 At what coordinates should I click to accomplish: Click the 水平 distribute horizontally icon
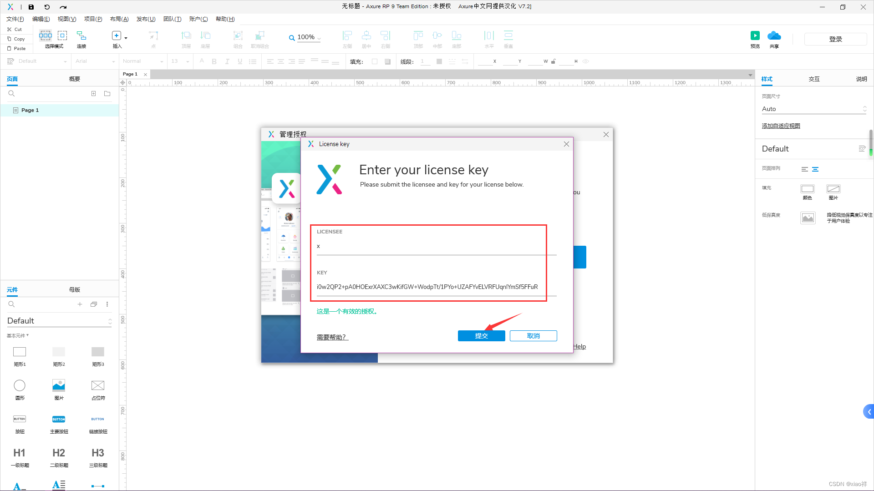coord(489,35)
